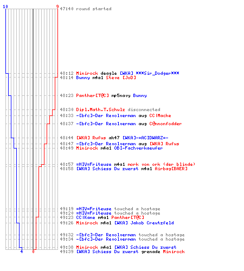Click the victim name CC|Macke
The height and width of the screenshot is (271, 244).
[x=160, y=115]
